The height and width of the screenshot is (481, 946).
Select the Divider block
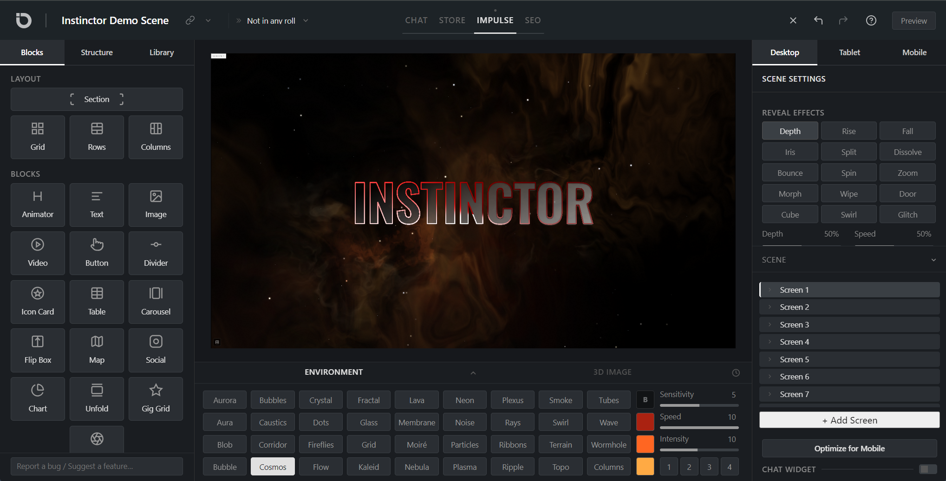pyautogui.click(x=156, y=253)
